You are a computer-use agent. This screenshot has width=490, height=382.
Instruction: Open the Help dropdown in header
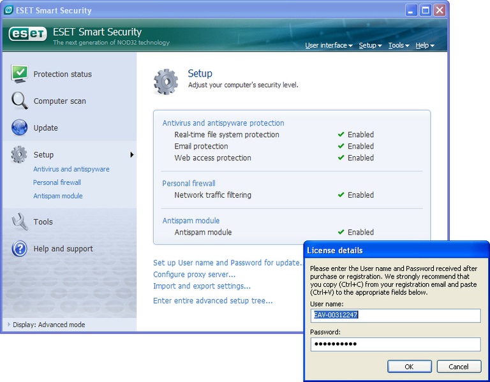[x=425, y=45]
